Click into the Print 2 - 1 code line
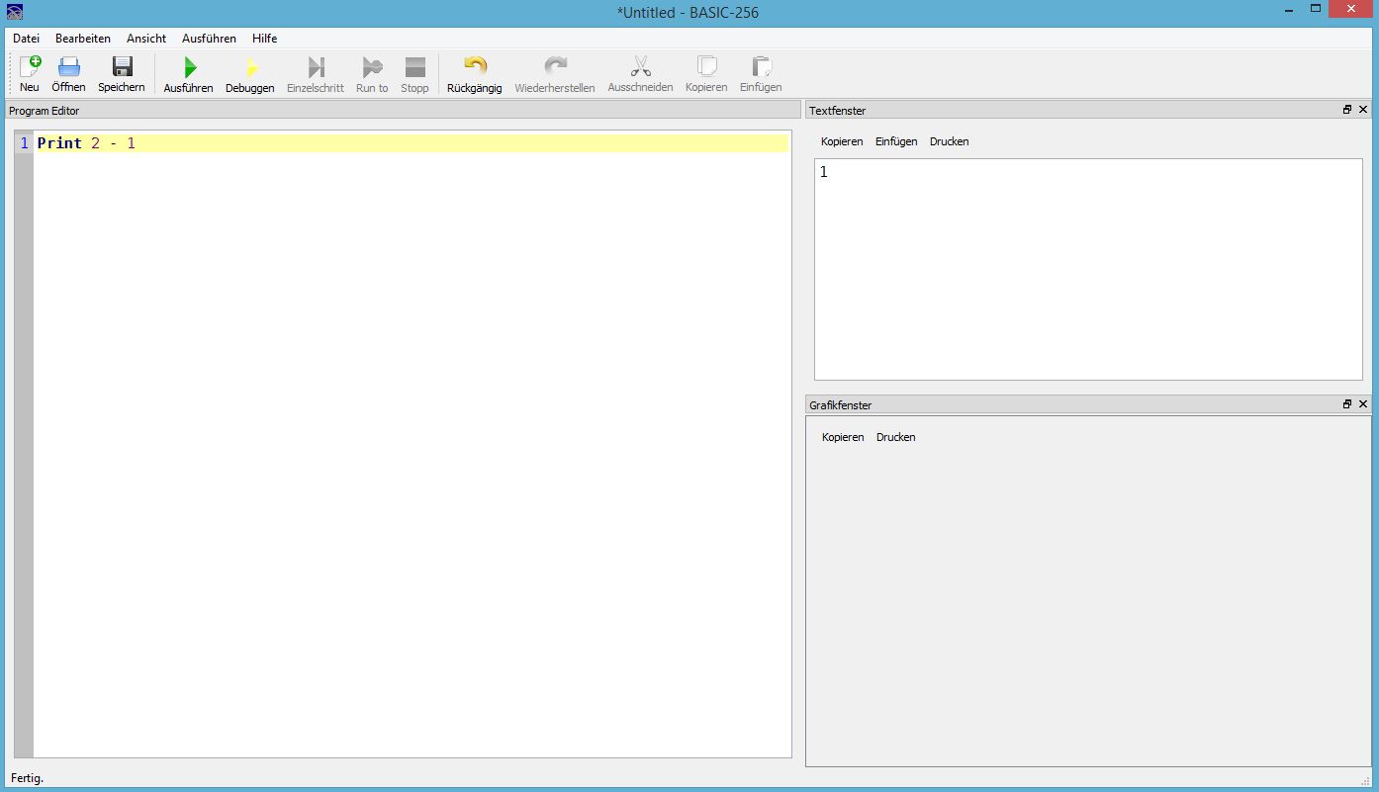The width and height of the screenshot is (1379, 792). point(412,143)
